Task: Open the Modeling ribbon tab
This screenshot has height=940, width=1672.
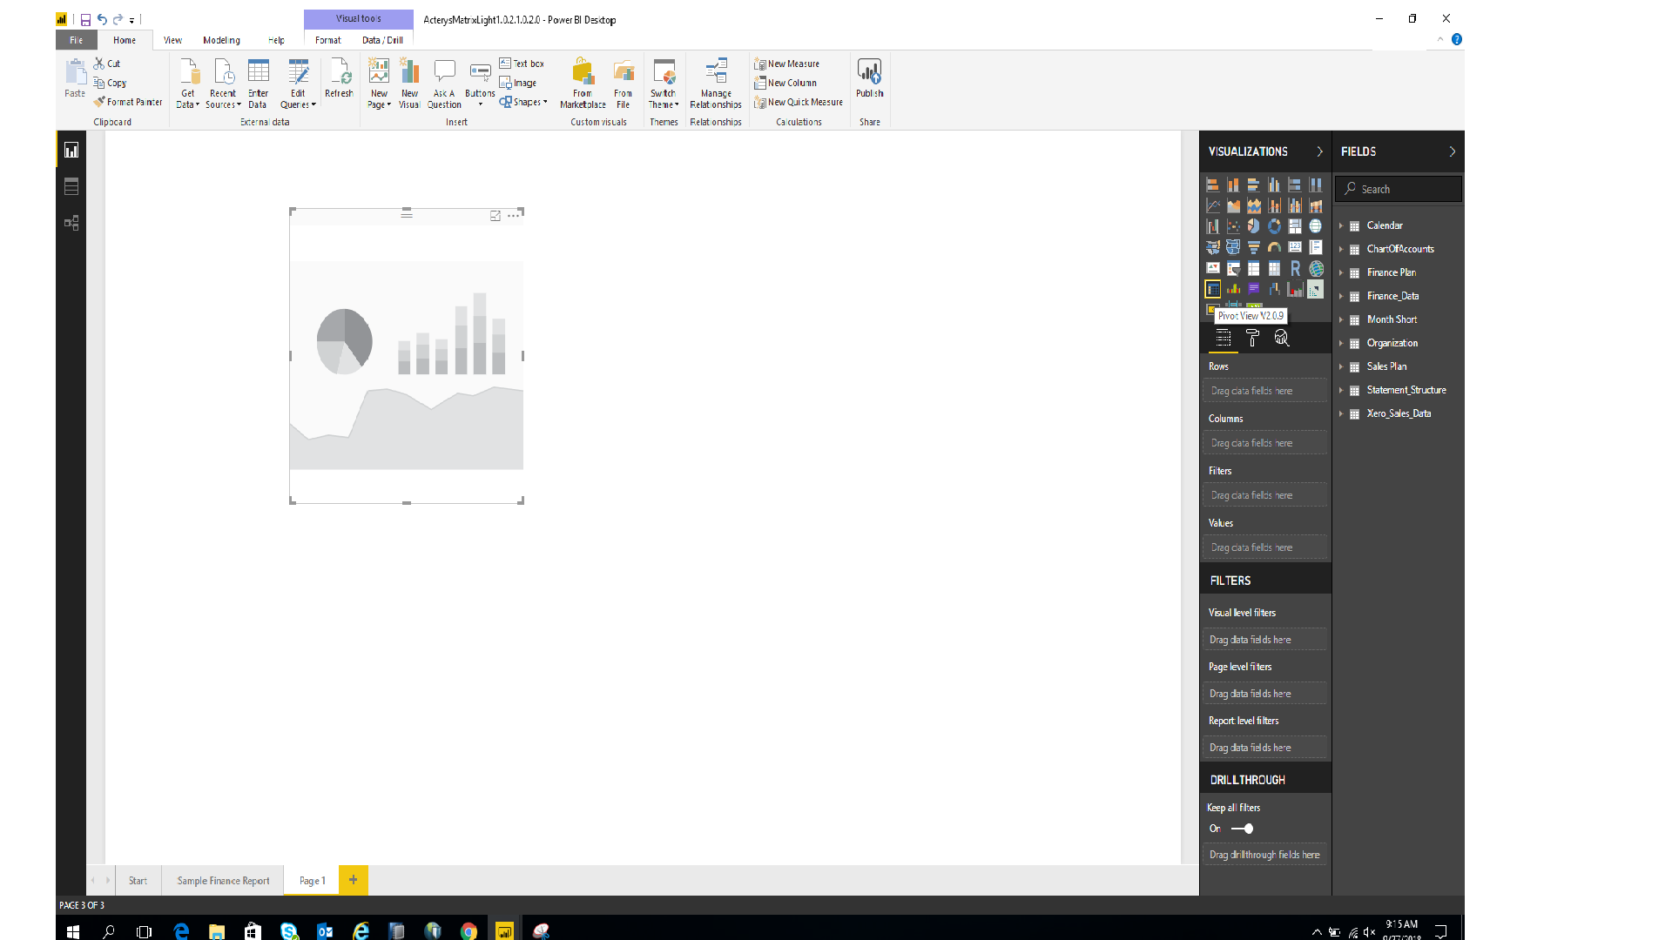Action: click(x=221, y=40)
